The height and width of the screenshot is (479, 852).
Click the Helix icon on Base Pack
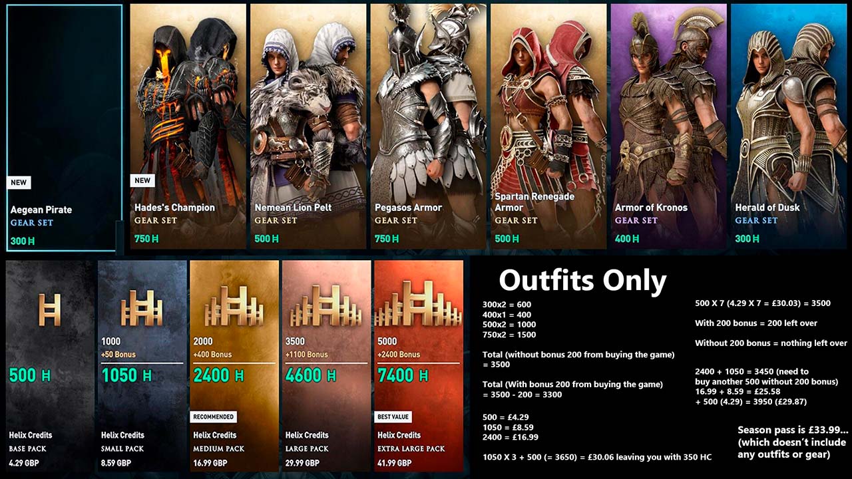(50, 309)
